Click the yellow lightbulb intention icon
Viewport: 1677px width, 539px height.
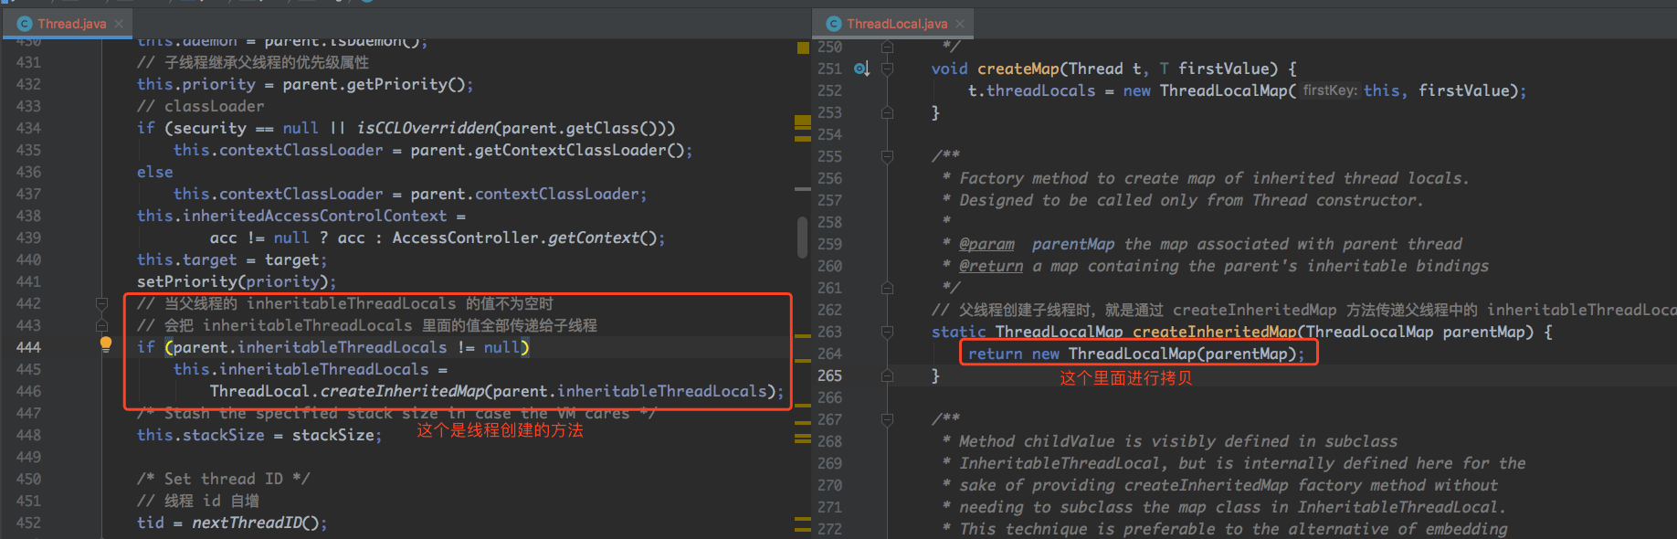106,344
